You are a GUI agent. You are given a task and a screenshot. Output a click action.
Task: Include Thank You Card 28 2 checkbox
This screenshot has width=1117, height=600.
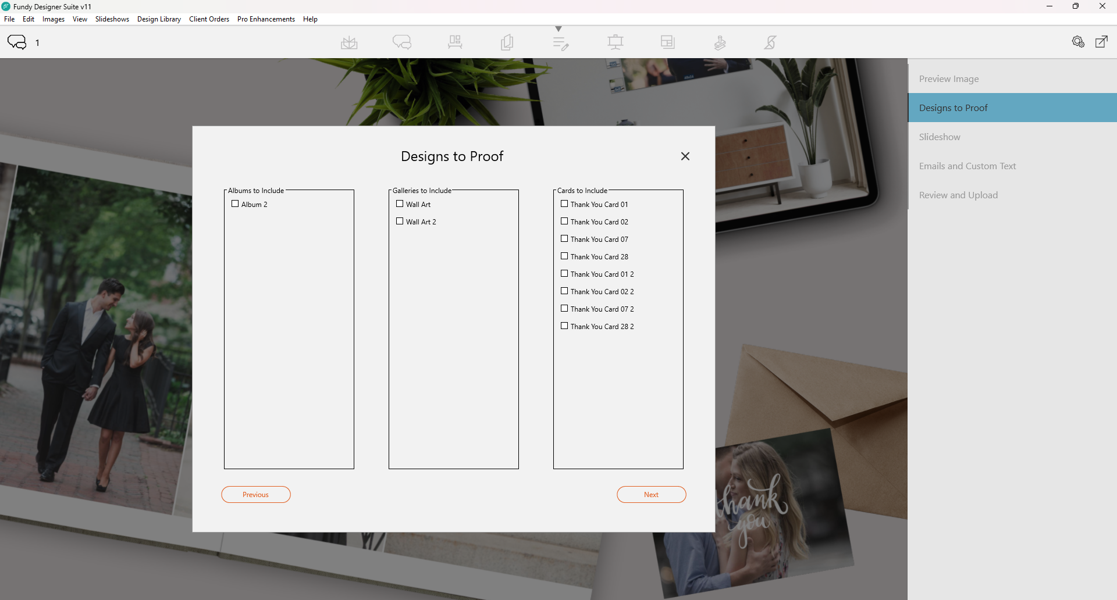click(564, 326)
